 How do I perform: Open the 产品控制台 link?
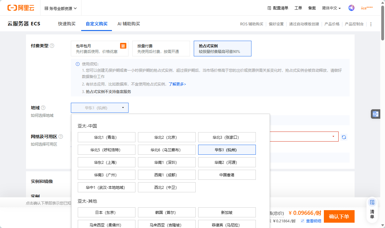tap(354, 24)
